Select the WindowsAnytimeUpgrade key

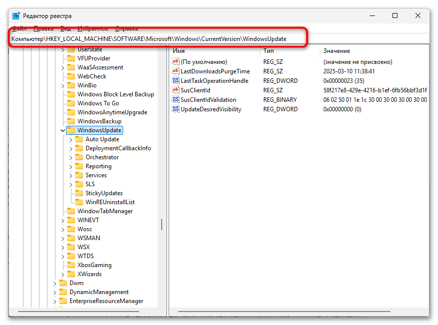coord(112,112)
